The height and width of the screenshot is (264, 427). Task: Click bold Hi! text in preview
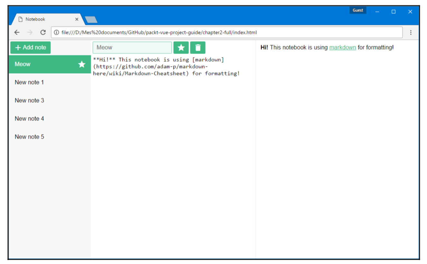click(x=264, y=48)
